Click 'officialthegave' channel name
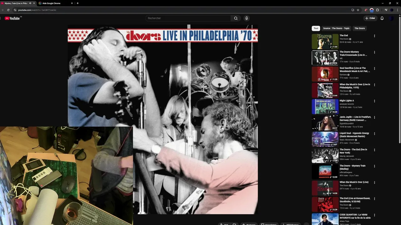Viewport: 401px width, 225px height. pos(346,172)
